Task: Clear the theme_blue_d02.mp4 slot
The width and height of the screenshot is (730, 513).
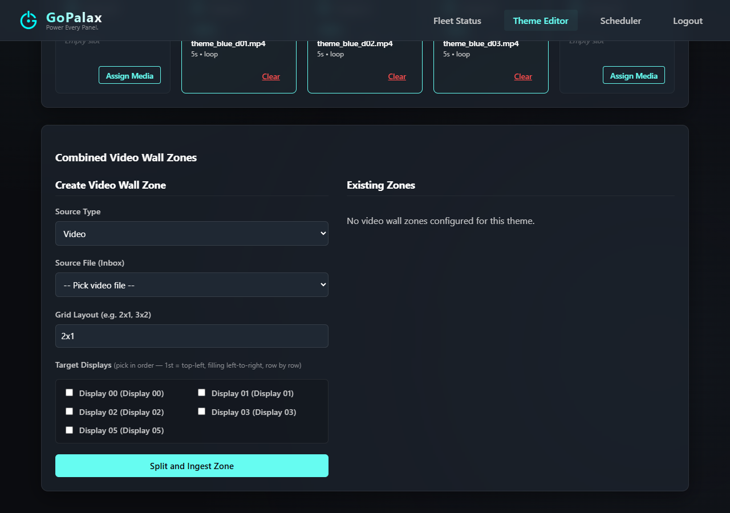Action: 397,76
